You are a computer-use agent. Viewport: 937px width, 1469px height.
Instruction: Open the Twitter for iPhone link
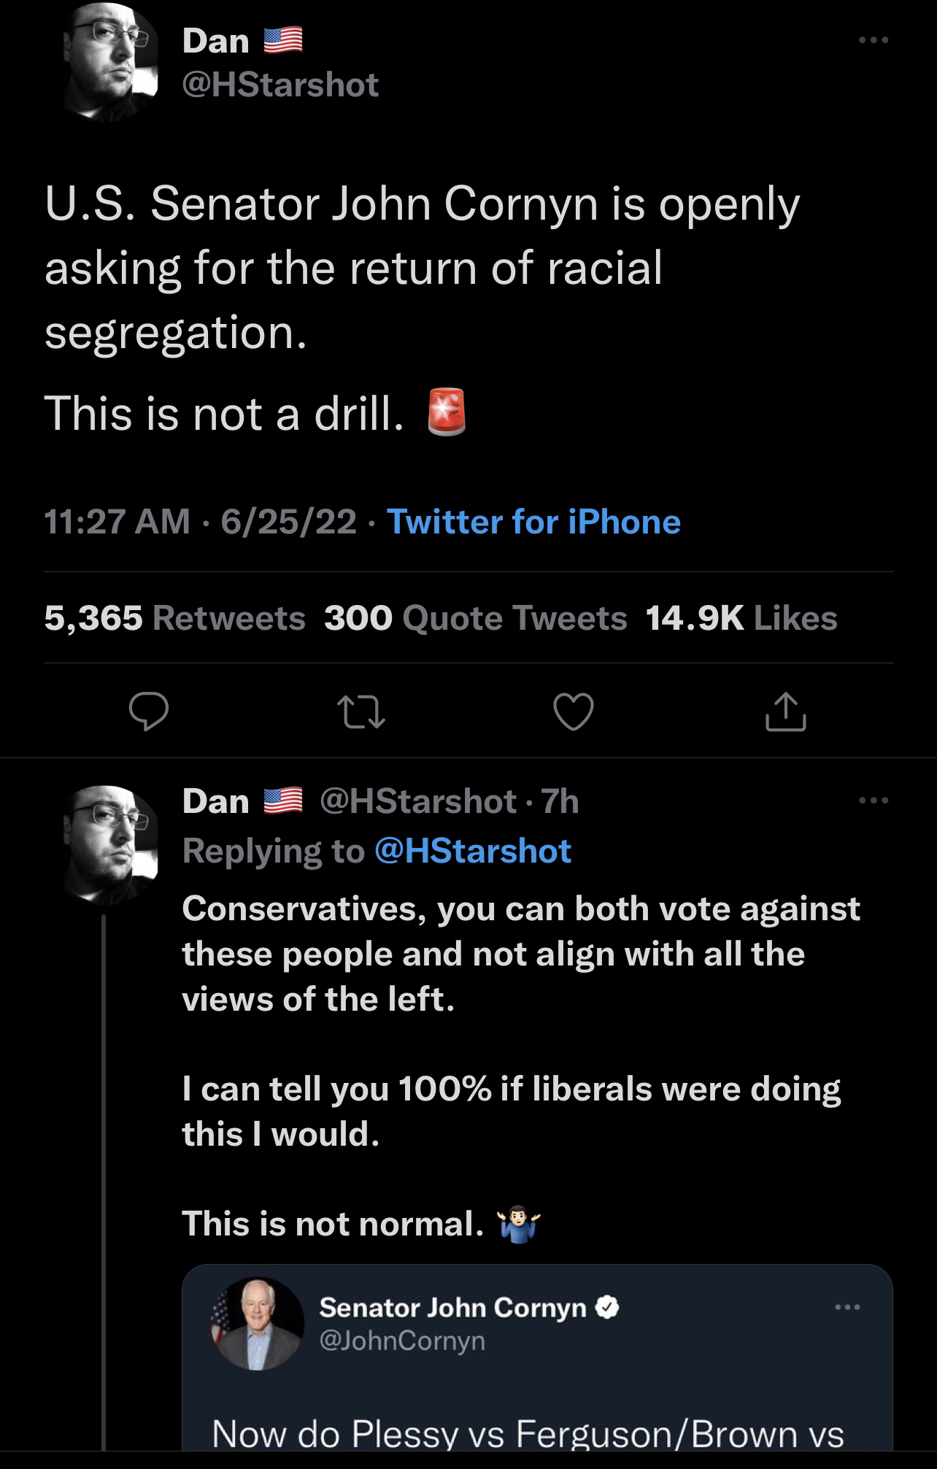(x=533, y=522)
